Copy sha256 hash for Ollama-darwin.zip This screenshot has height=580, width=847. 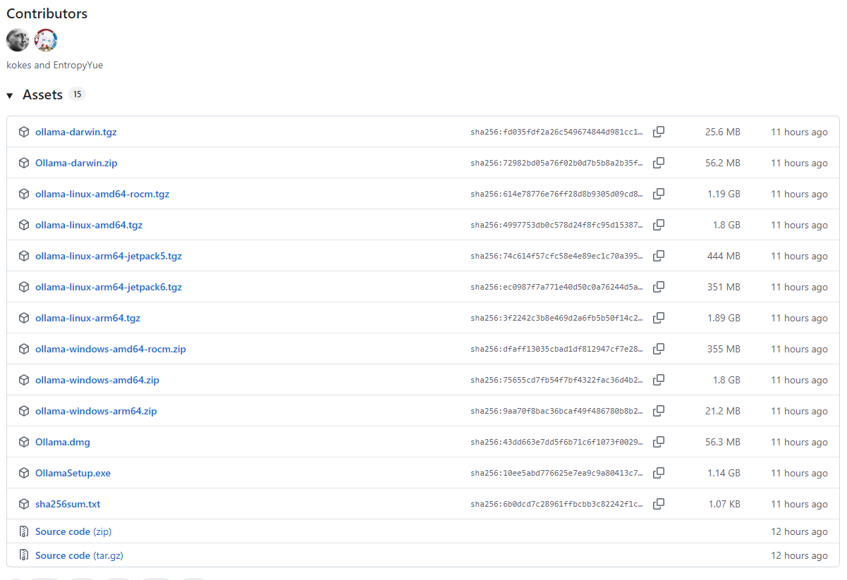659,163
